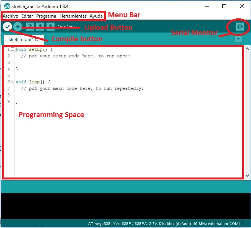The image size is (251, 228).
Task: Save the sketch with the down-arrow icon
Action: [x=50, y=26]
